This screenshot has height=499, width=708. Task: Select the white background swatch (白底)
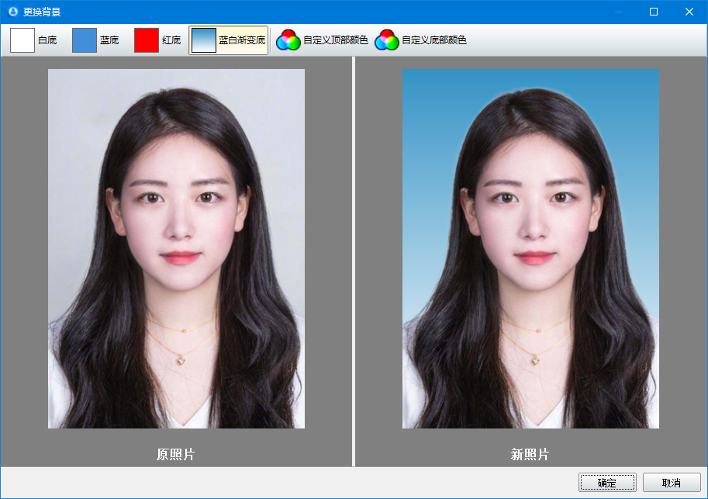(x=34, y=40)
